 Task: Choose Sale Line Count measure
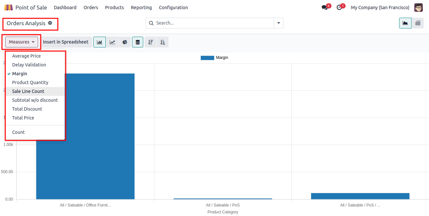pyautogui.click(x=35, y=91)
